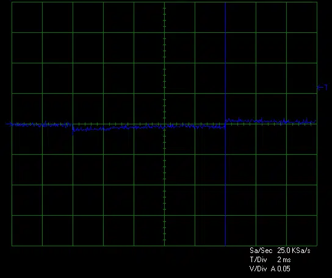Click the center crosshair of the graticule
This screenshot has width=332, height=278.
point(165,124)
